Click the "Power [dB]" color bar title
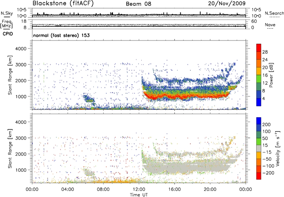The height and width of the screenshot is (197, 284). click(x=271, y=75)
